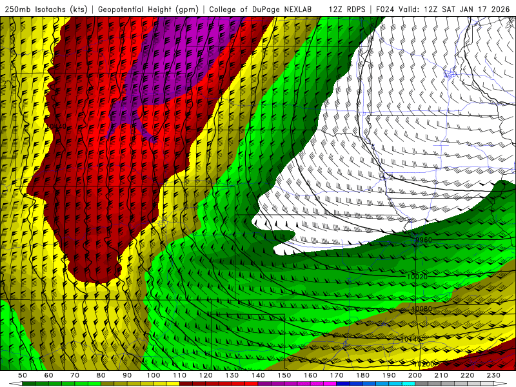Click the dark blue 170-175 kt legend swatch
Image resolution: width=516 pixels, height=387 pixels.
click(x=343, y=383)
